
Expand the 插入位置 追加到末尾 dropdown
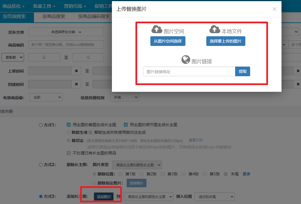tap(215, 196)
